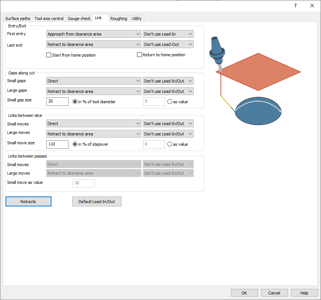This screenshot has width=321, height=300.
Task: Close the dialog with the X icon
Action: click(312, 6)
